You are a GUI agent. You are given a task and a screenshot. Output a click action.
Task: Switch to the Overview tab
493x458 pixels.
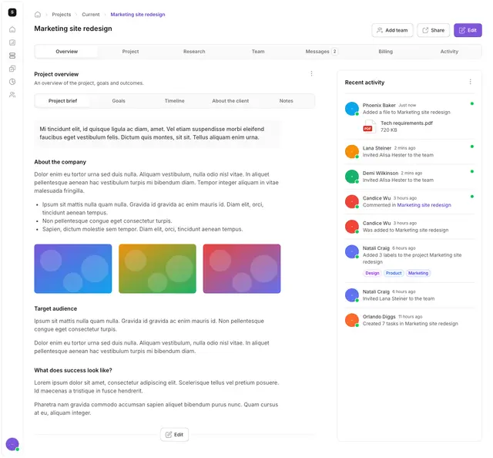tap(67, 52)
